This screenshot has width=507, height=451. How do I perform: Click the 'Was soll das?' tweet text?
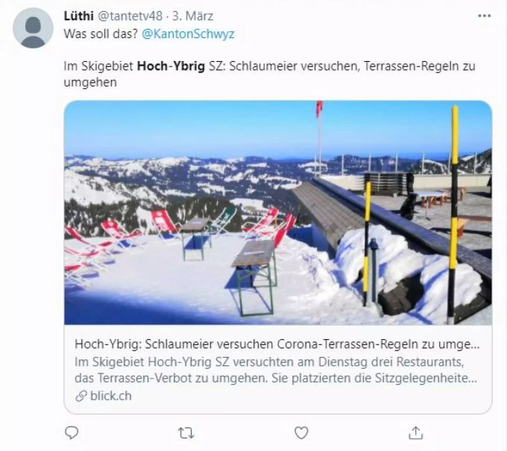[101, 34]
